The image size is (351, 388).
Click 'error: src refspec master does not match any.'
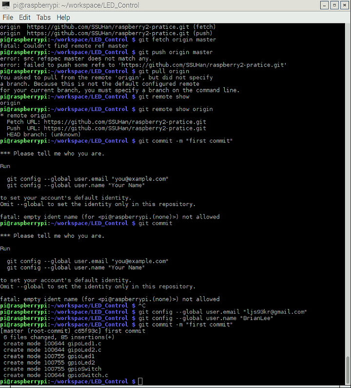pos(76,59)
